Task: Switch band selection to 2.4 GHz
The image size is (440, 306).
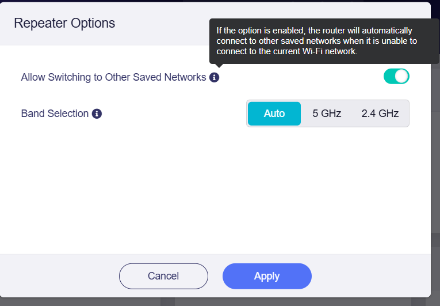Action: tap(380, 114)
